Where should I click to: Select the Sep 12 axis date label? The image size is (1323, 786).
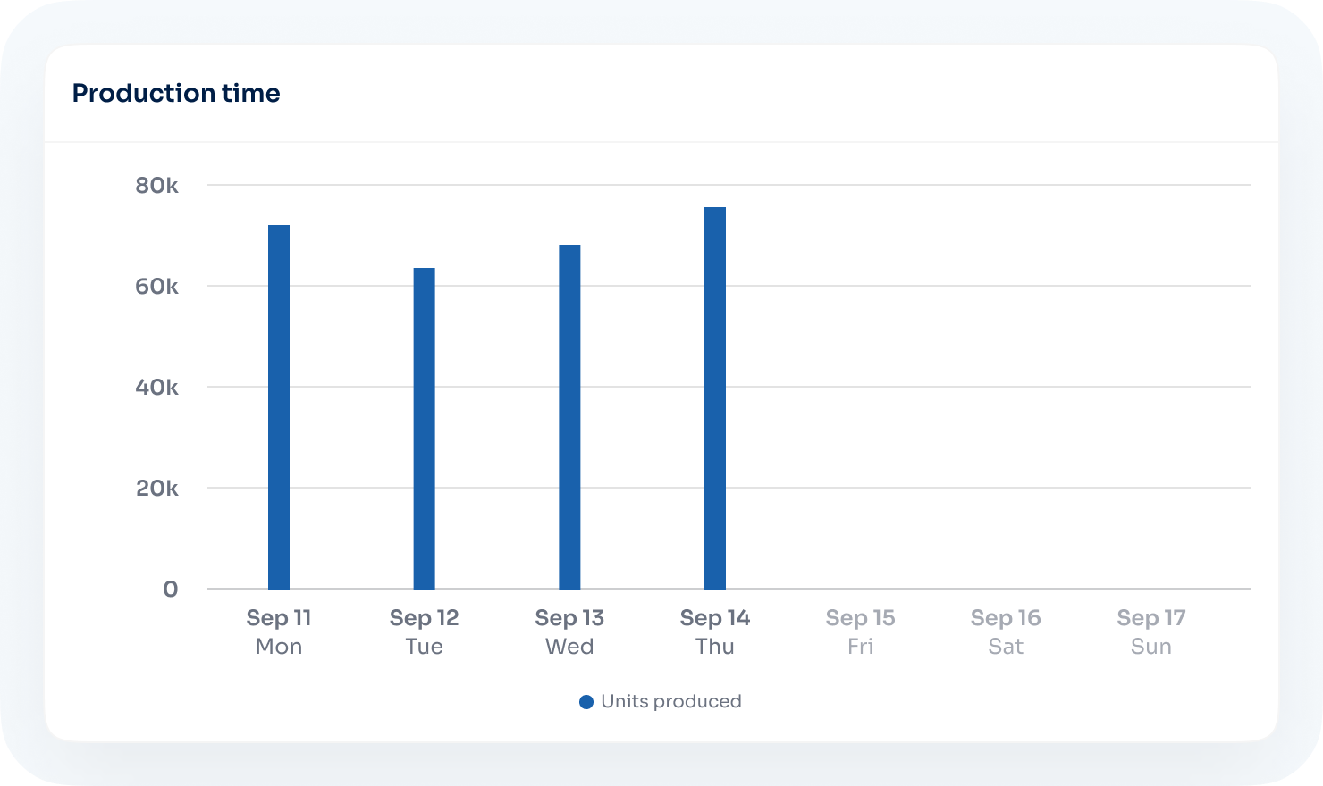pyautogui.click(x=424, y=618)
